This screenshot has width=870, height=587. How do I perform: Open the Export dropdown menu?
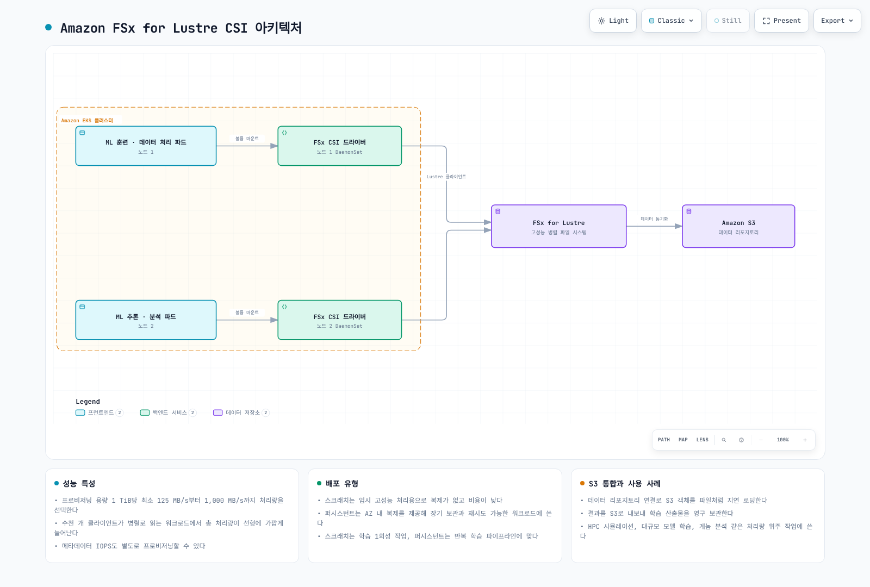(x=837, y=21)
